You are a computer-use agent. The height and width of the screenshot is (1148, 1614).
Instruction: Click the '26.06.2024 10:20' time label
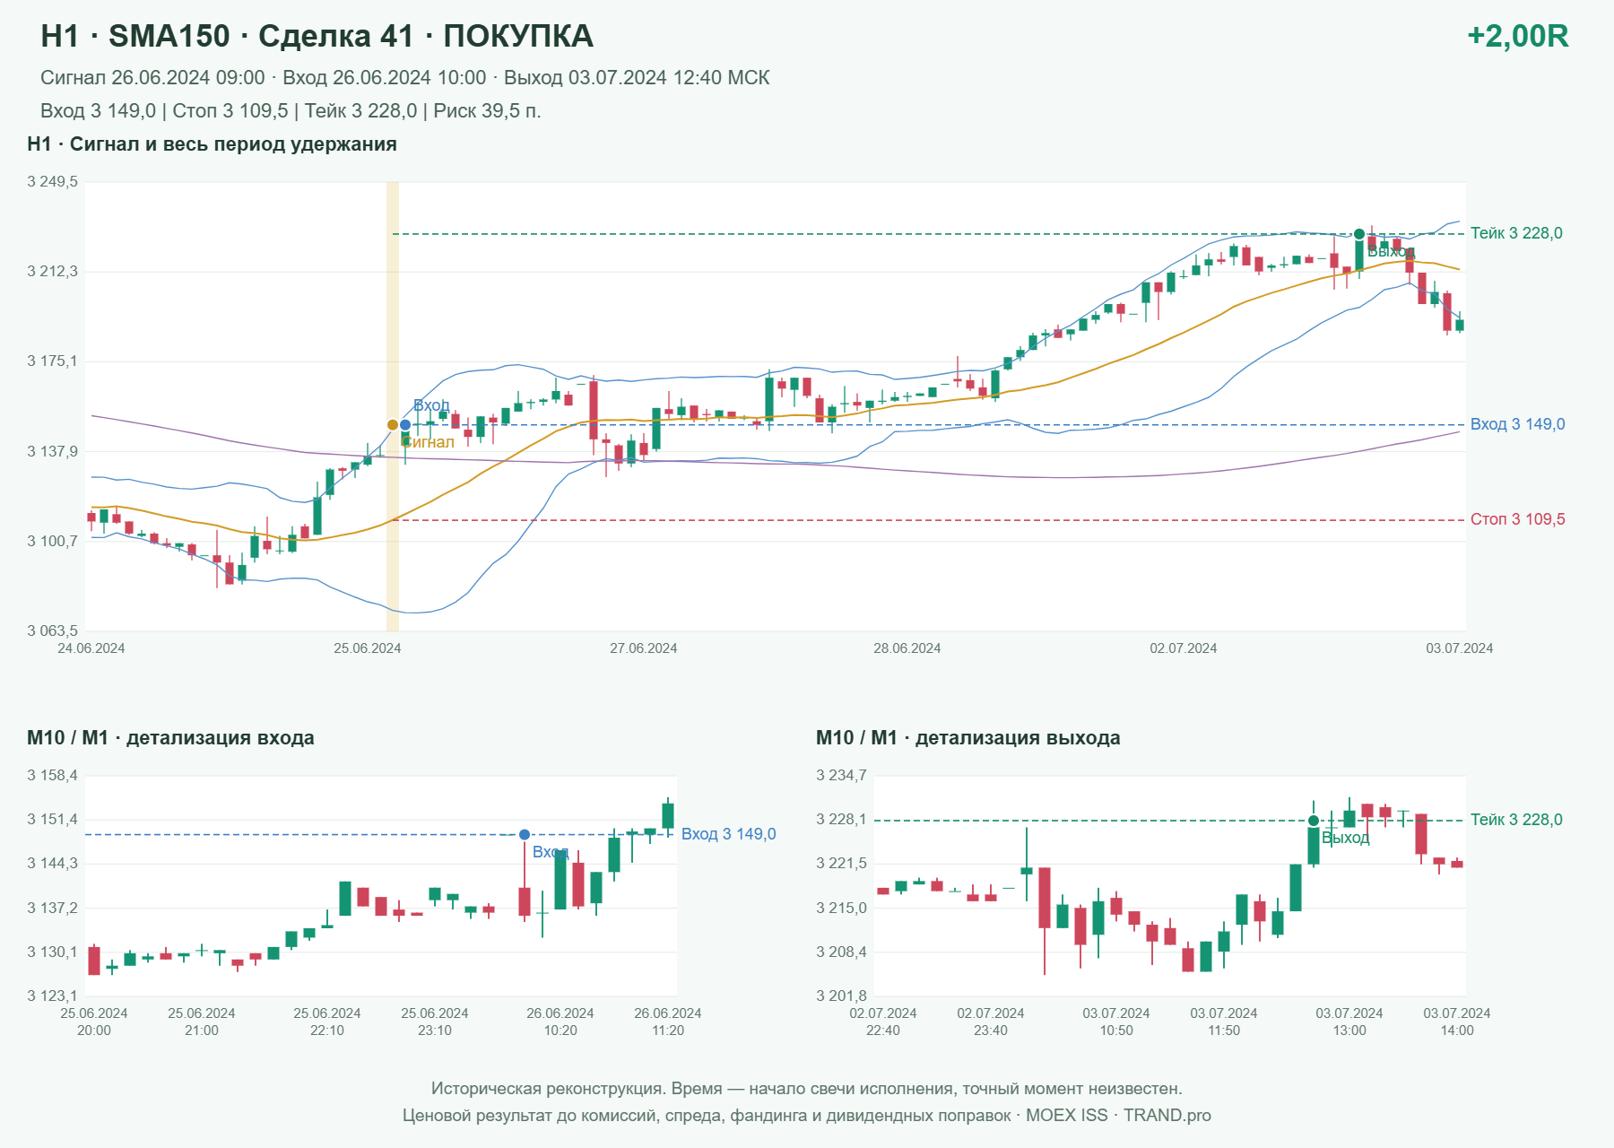pos(560,1022)
